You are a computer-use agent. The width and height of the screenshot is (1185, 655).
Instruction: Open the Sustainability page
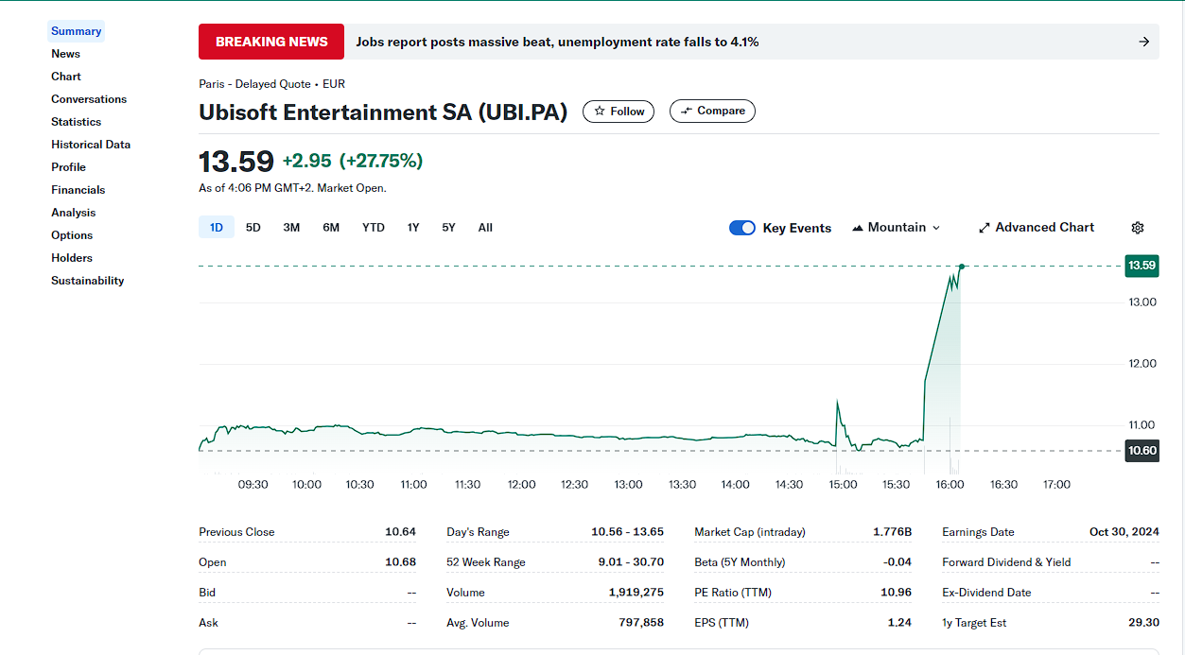click(x=87, y=281)
